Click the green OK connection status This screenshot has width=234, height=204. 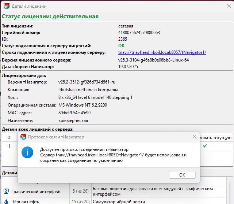(121, 46)
